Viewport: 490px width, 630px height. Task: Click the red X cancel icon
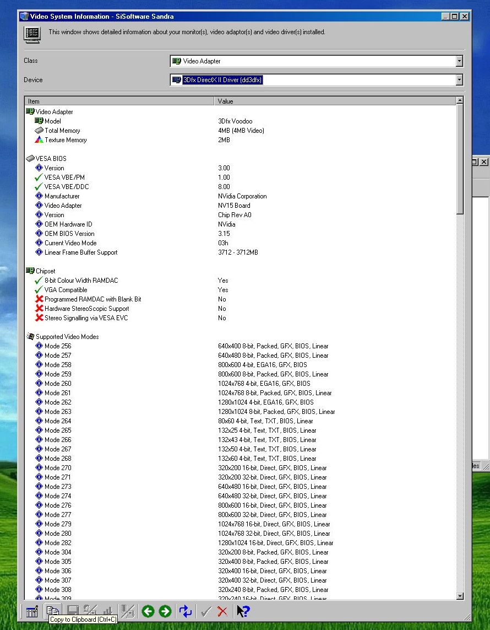[222, 611]
